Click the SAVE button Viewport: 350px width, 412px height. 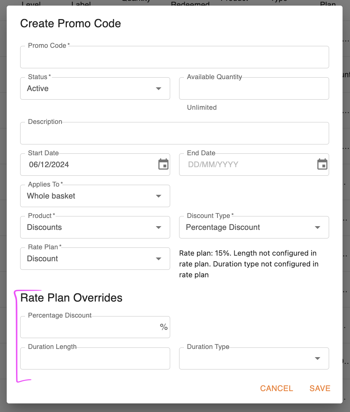[320, 388]
